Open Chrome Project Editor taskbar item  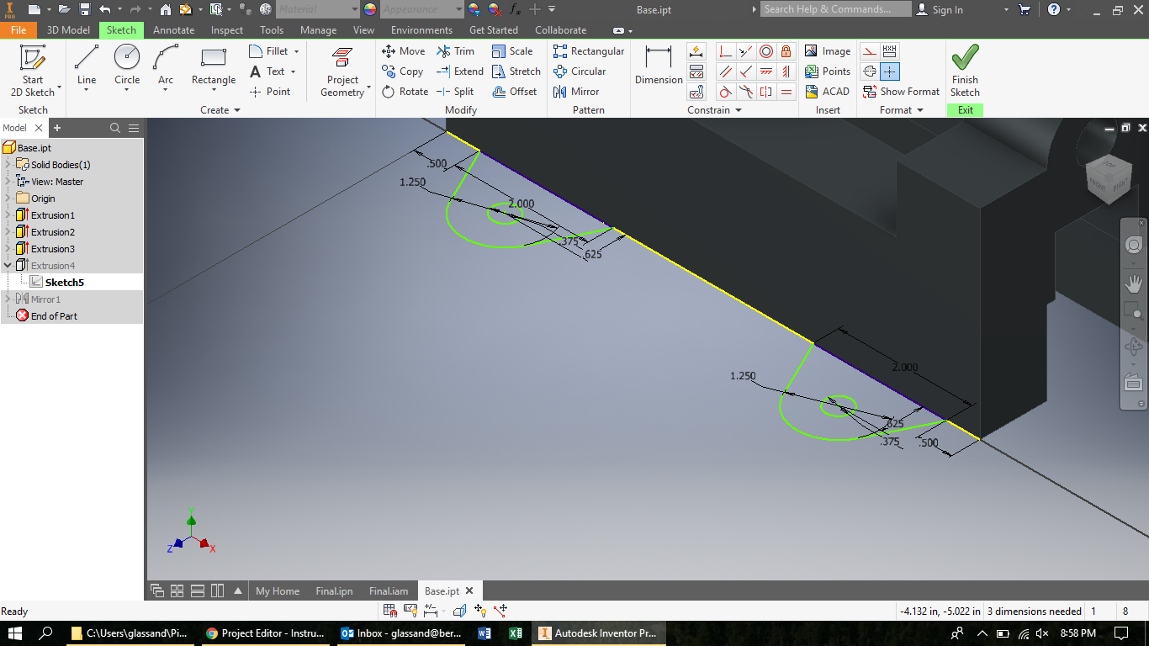[267, 633]
